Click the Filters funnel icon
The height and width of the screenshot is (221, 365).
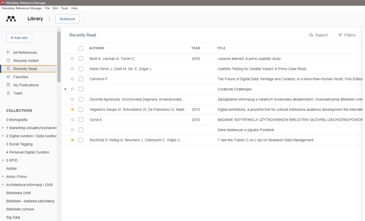pos(340,35)
